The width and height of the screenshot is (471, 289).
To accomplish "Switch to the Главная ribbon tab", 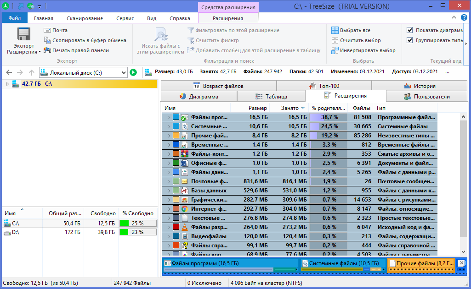I will coord(44,18).
